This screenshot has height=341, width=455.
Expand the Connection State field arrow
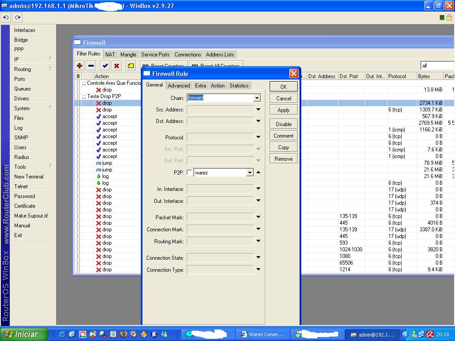click(x=258, y=258)
